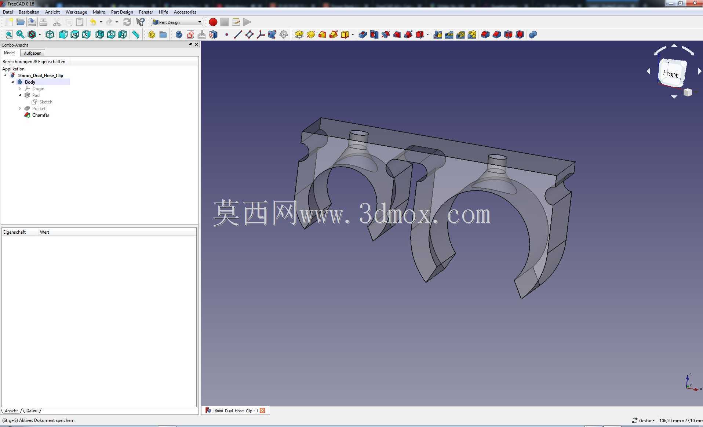This screenshot has width=703, height=427.
Task: Click the Revolution tool icon
Action: click(x=310, y=34)
